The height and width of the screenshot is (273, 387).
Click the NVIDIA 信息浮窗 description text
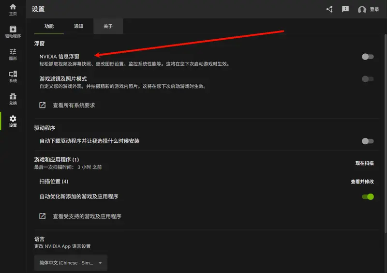tap(135, 64)
